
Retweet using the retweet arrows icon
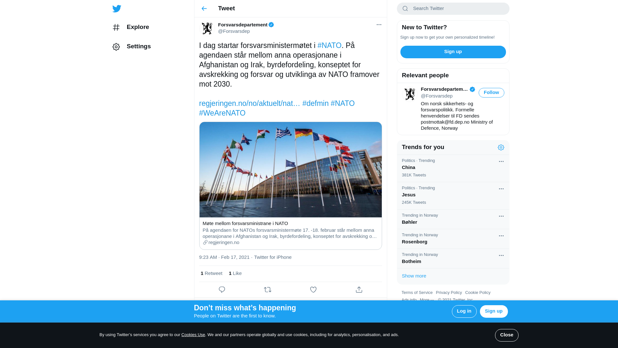point(267,290)
